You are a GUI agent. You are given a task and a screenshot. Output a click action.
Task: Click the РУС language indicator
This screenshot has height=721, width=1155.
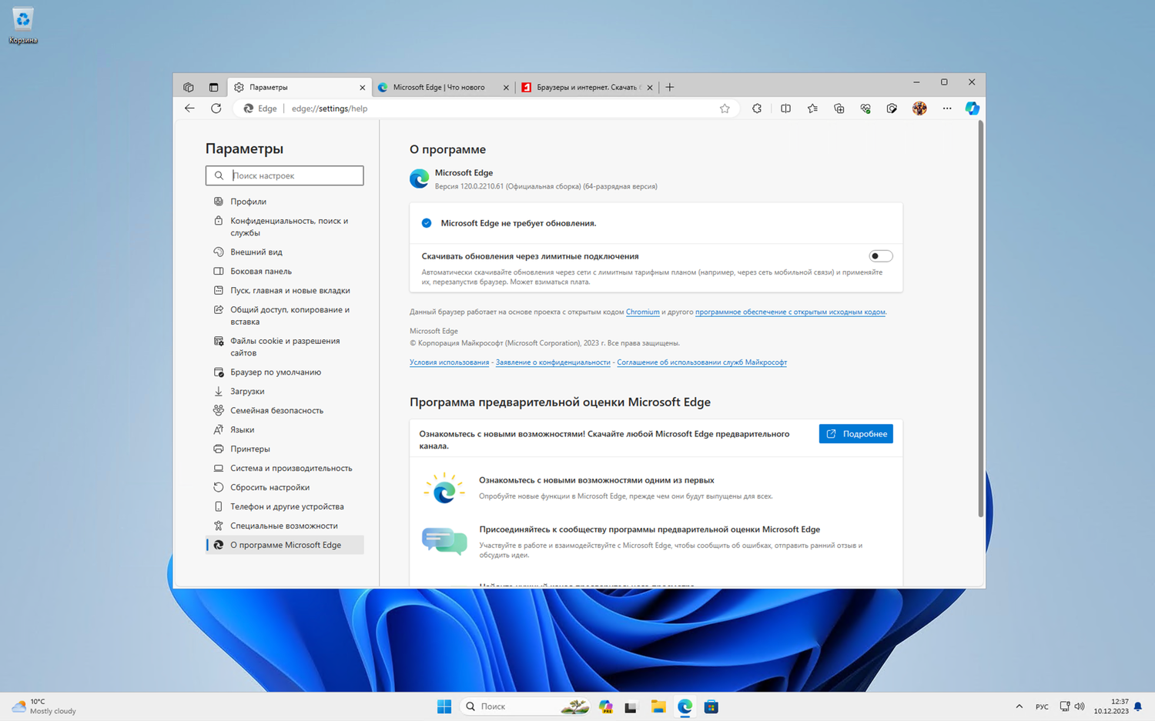tap(1042, 706)
